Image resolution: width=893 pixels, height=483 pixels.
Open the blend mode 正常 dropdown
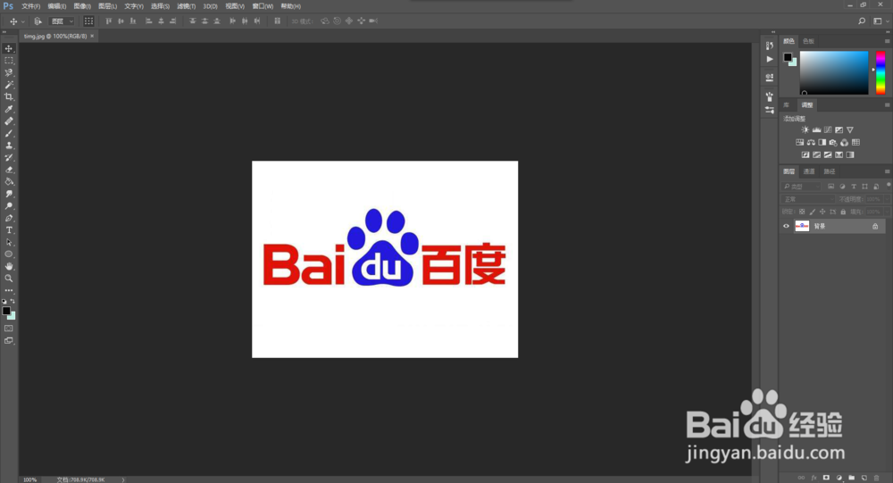click(808, 199)
